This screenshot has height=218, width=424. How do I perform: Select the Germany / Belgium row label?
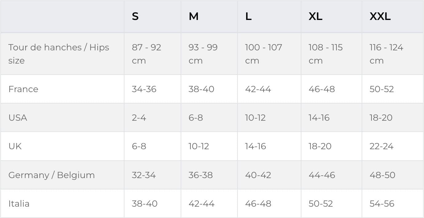point(52,175)
